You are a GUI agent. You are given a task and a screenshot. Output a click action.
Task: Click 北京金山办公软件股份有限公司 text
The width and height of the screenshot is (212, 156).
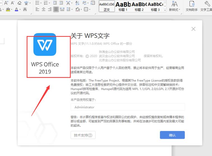point(120,60)
